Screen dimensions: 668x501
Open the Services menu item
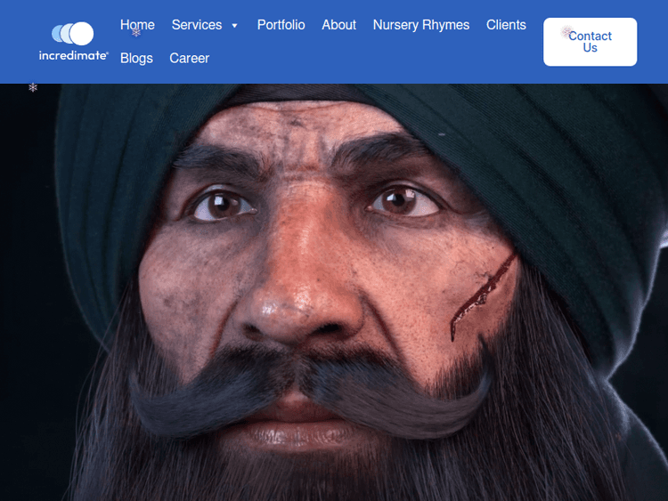coord(197,25)
